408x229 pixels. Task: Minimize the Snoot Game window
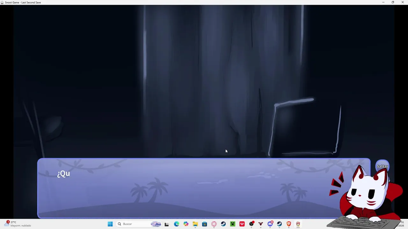[383, 2]
